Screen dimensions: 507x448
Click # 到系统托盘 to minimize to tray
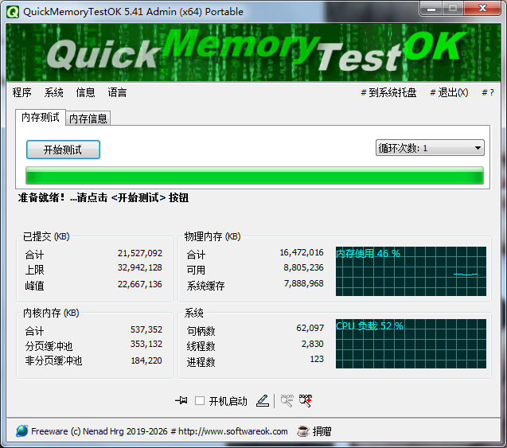[x=388, y=92]
